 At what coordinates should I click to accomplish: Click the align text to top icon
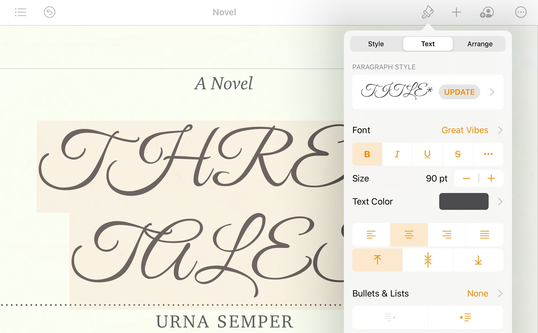tap(378, 259)
